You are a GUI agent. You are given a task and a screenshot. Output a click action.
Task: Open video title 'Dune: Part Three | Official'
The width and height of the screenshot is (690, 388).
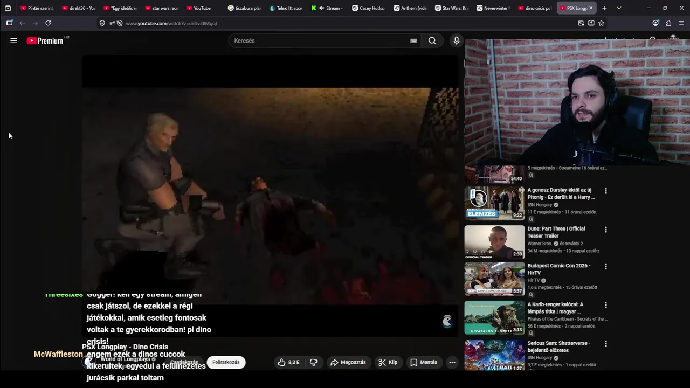tap(556, 232)
